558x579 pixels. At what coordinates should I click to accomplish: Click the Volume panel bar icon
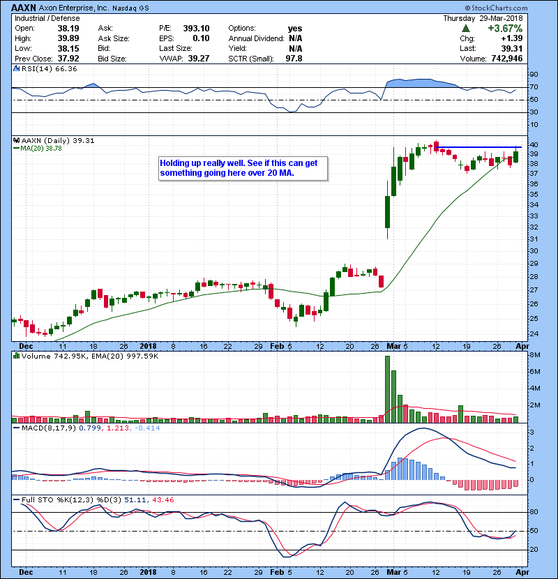[x=16, y=356]
